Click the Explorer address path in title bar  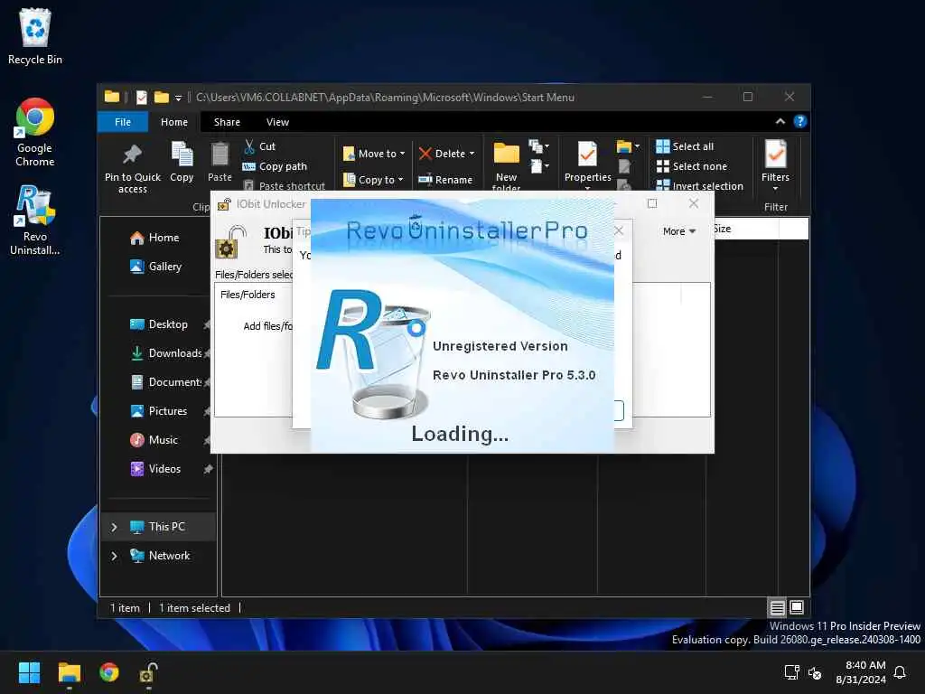tap(385, 98)
